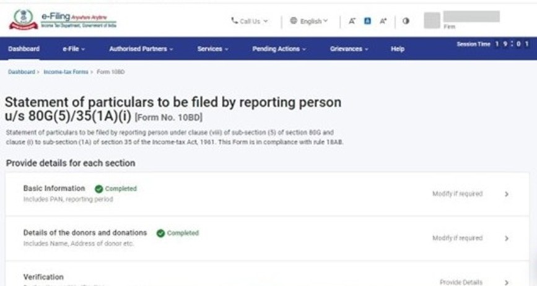
Task: Click the Session Time countdown display
Action: click(493, 44)
